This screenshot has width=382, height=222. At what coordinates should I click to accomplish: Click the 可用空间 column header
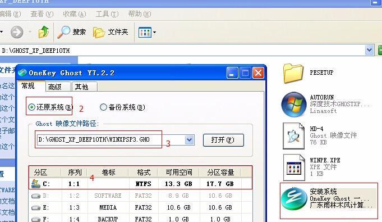click(x=178, y=173)
